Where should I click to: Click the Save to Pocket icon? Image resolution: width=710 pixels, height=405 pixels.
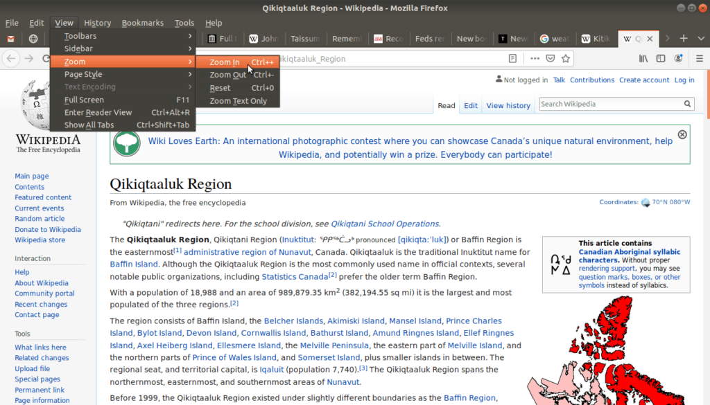(x=550, y=59)
